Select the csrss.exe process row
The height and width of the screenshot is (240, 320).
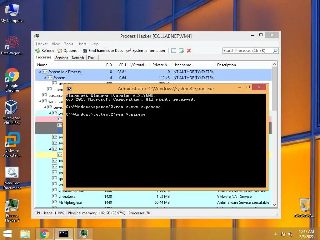(x=49, y=95)
